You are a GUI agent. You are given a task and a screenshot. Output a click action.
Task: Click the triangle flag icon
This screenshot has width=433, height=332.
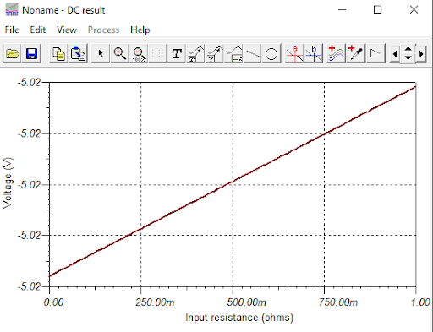coord(375,53)
